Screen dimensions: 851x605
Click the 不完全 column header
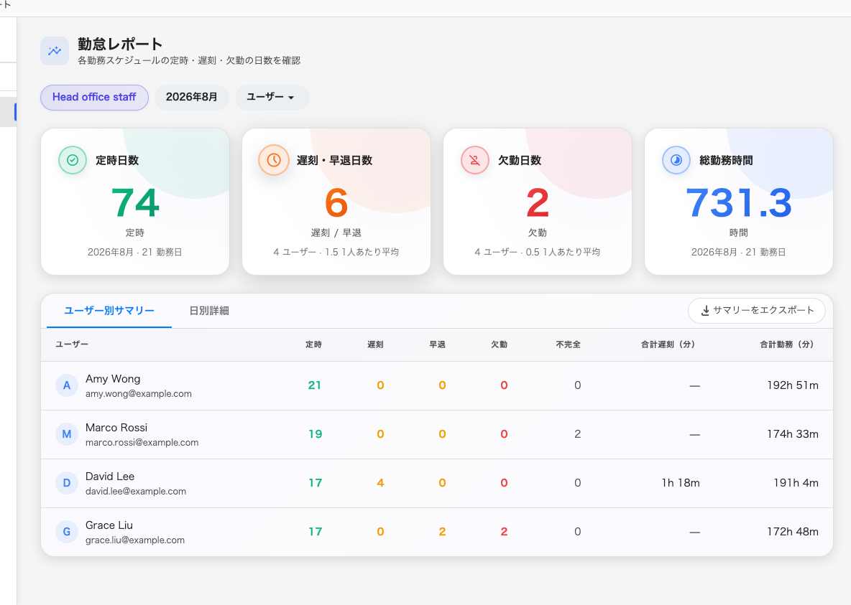(569, 344)
